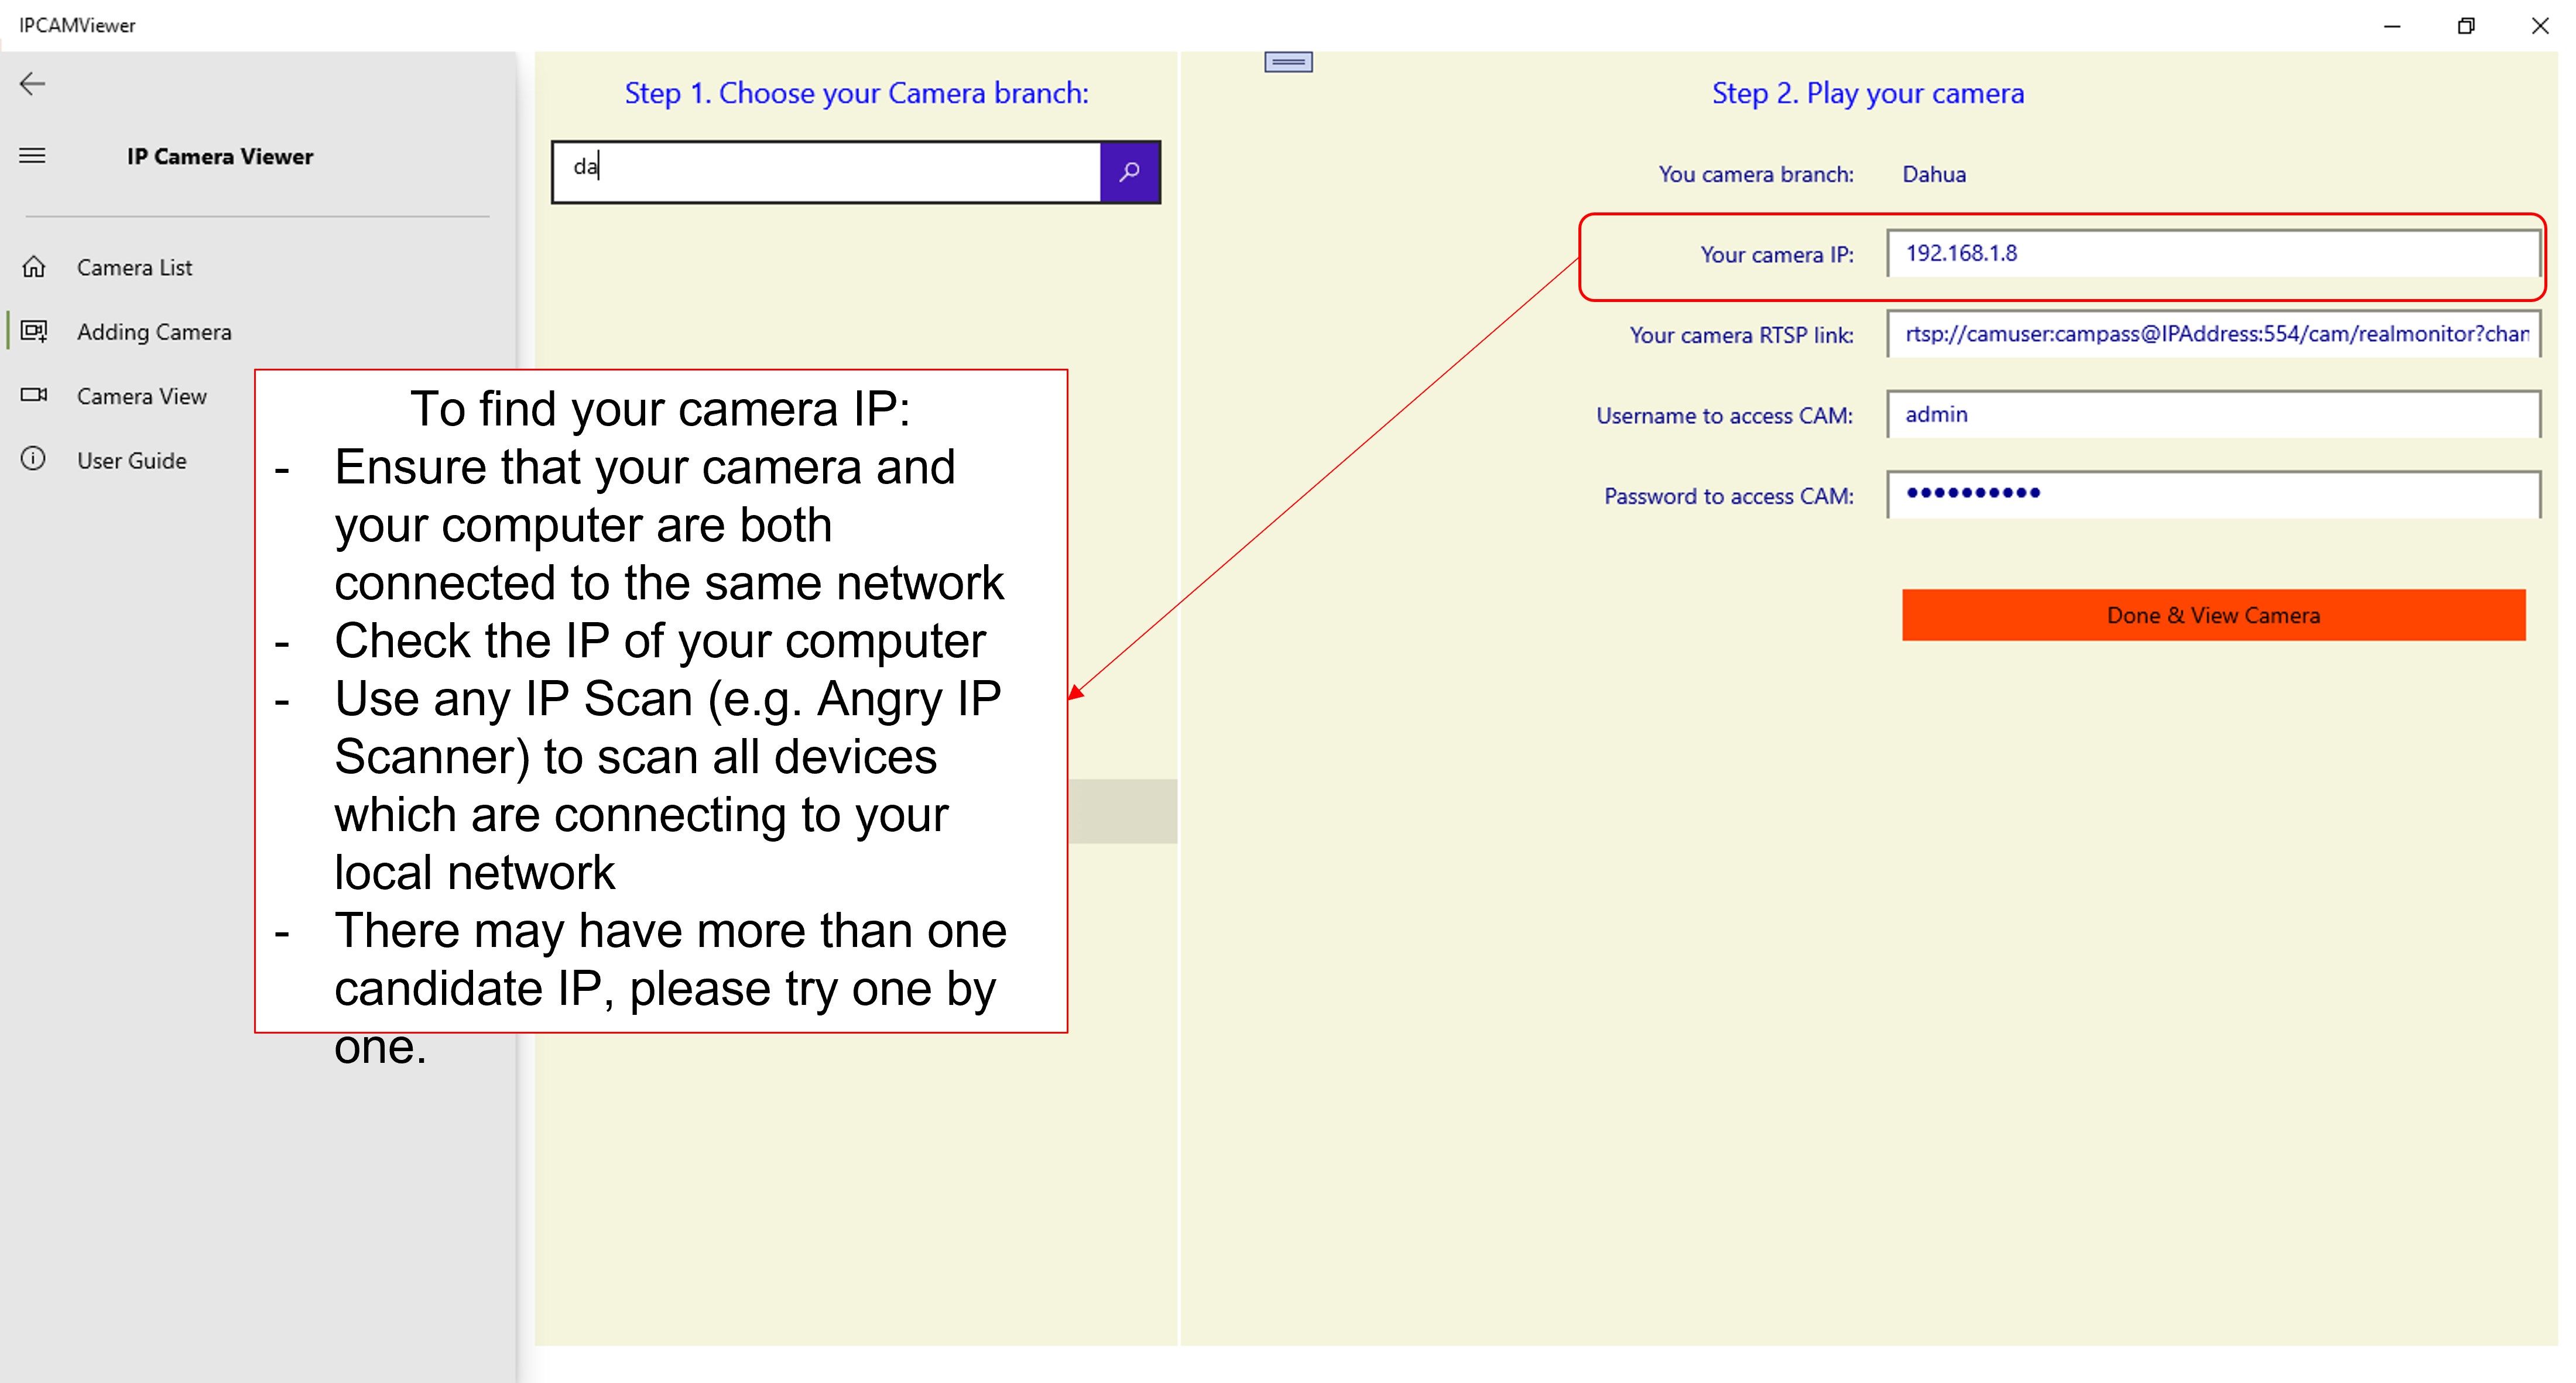
Task: Click the window divider handle at top
Action: click(x=1290, y=61)
